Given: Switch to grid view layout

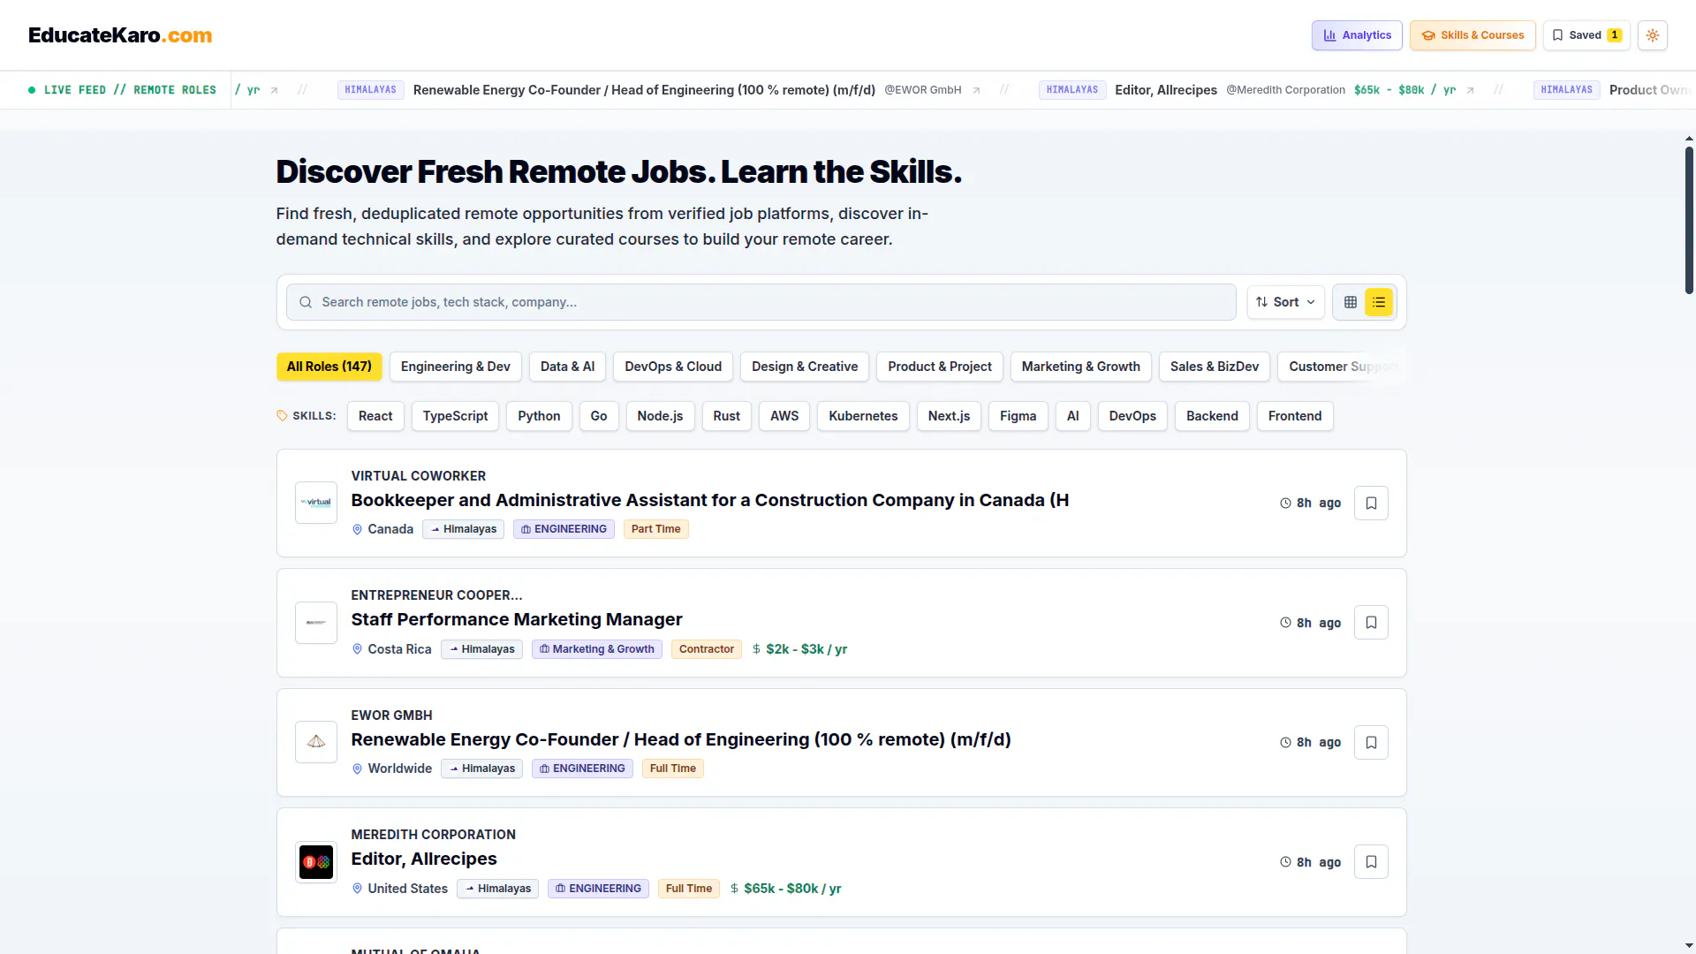Looking at the screenshot, I should pos(1350,302).
